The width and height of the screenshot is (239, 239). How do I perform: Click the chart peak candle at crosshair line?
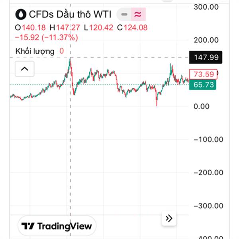71,60
